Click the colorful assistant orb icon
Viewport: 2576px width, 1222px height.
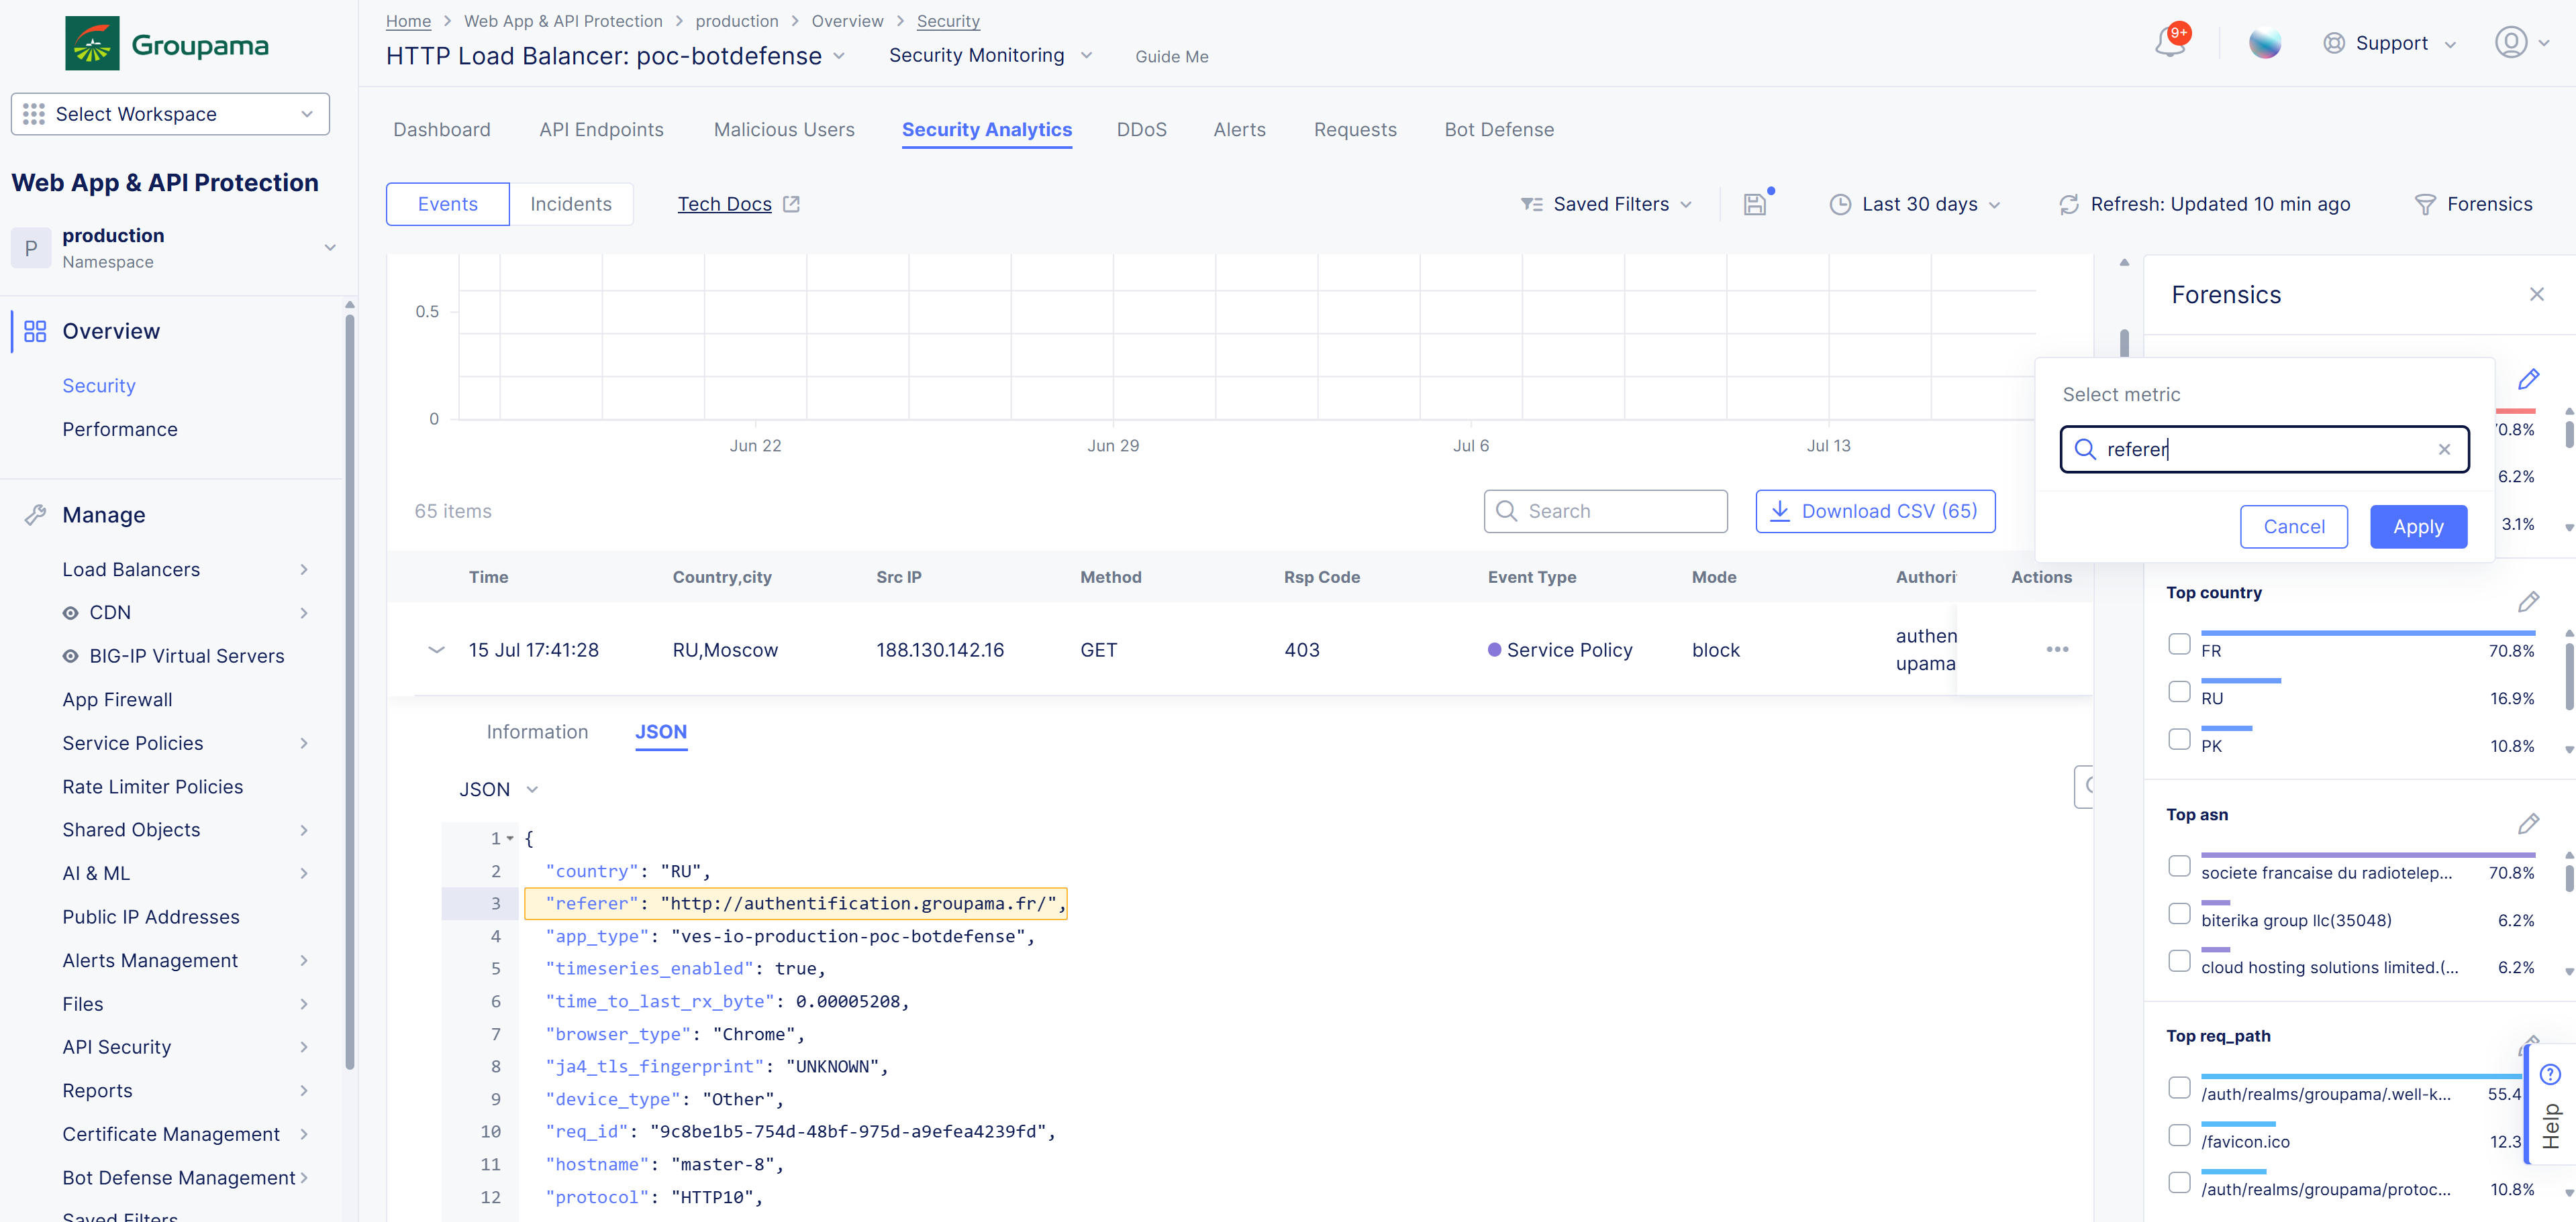[2265, 43]
